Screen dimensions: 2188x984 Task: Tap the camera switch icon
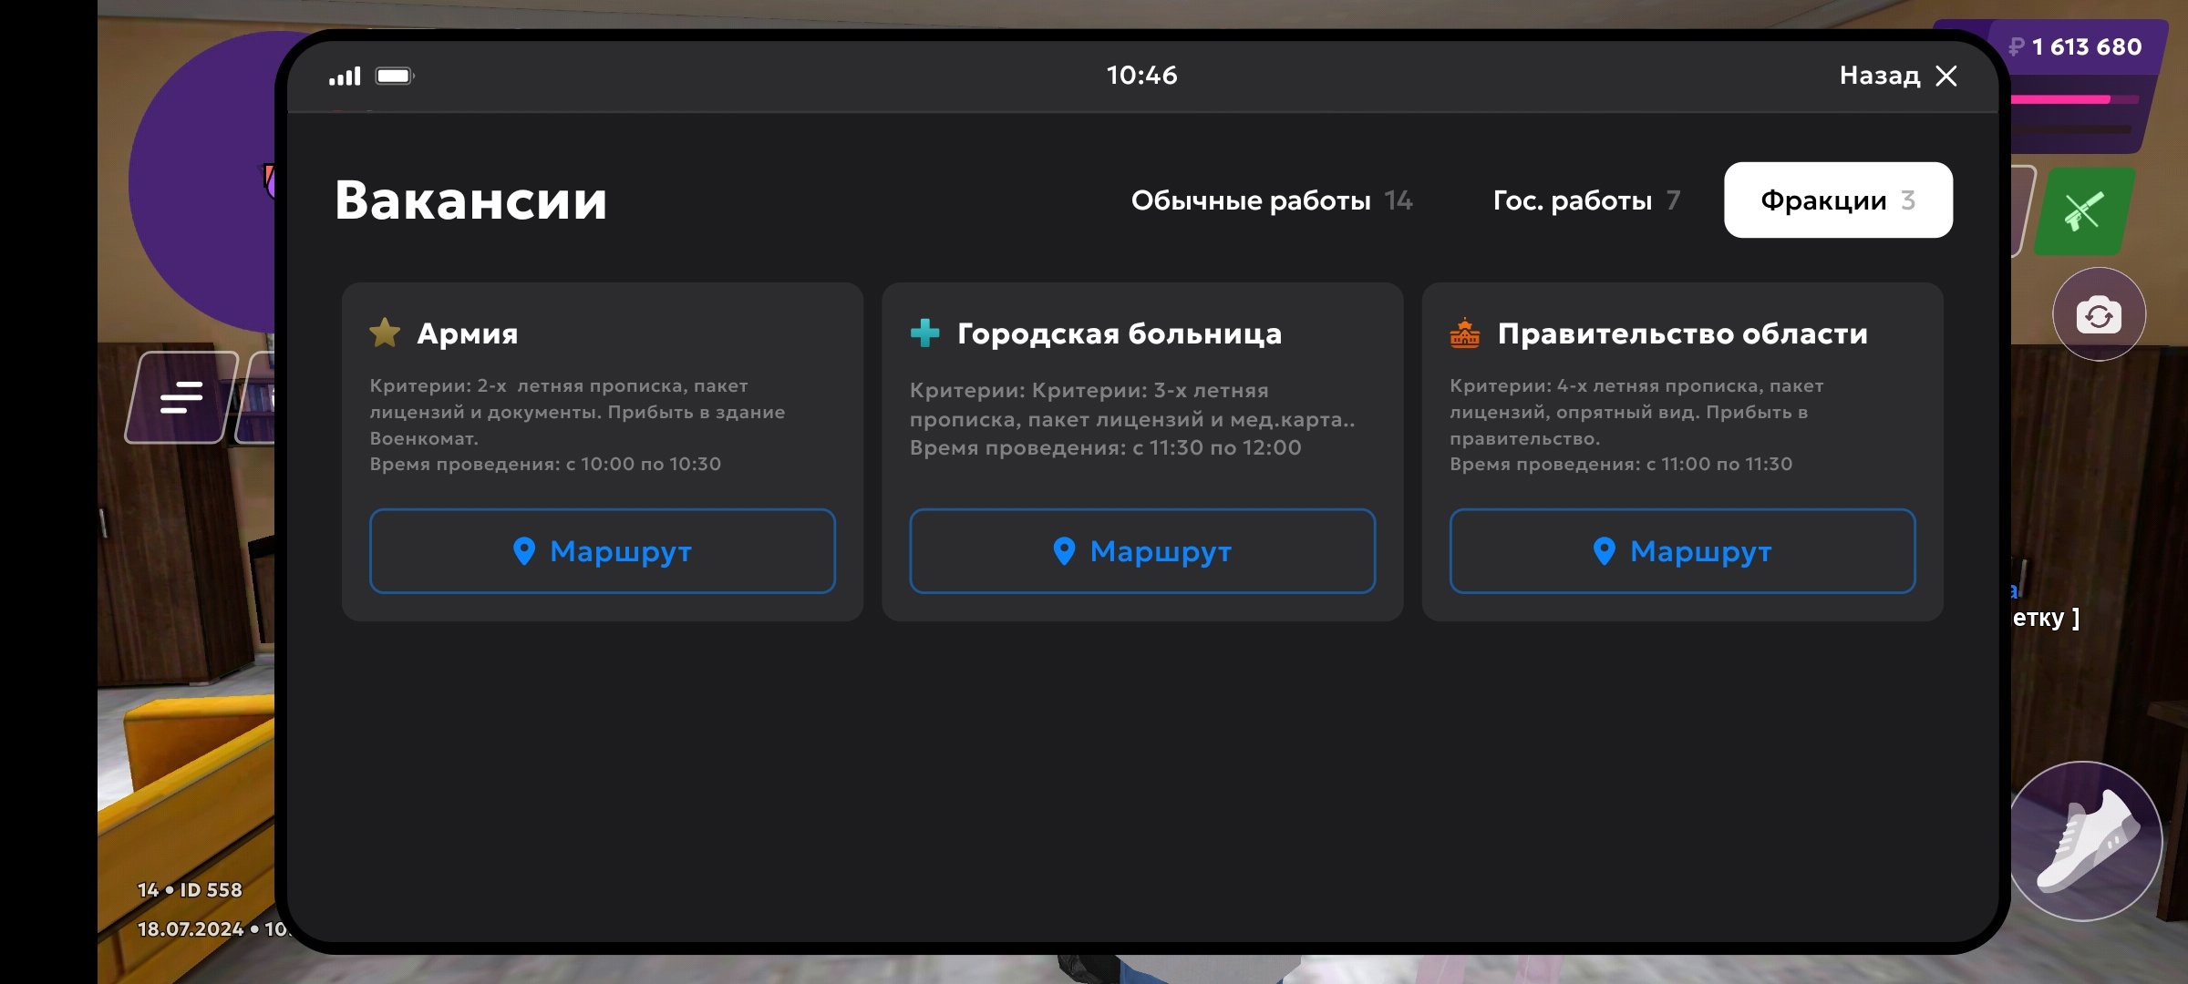[x=2099, y=315]
